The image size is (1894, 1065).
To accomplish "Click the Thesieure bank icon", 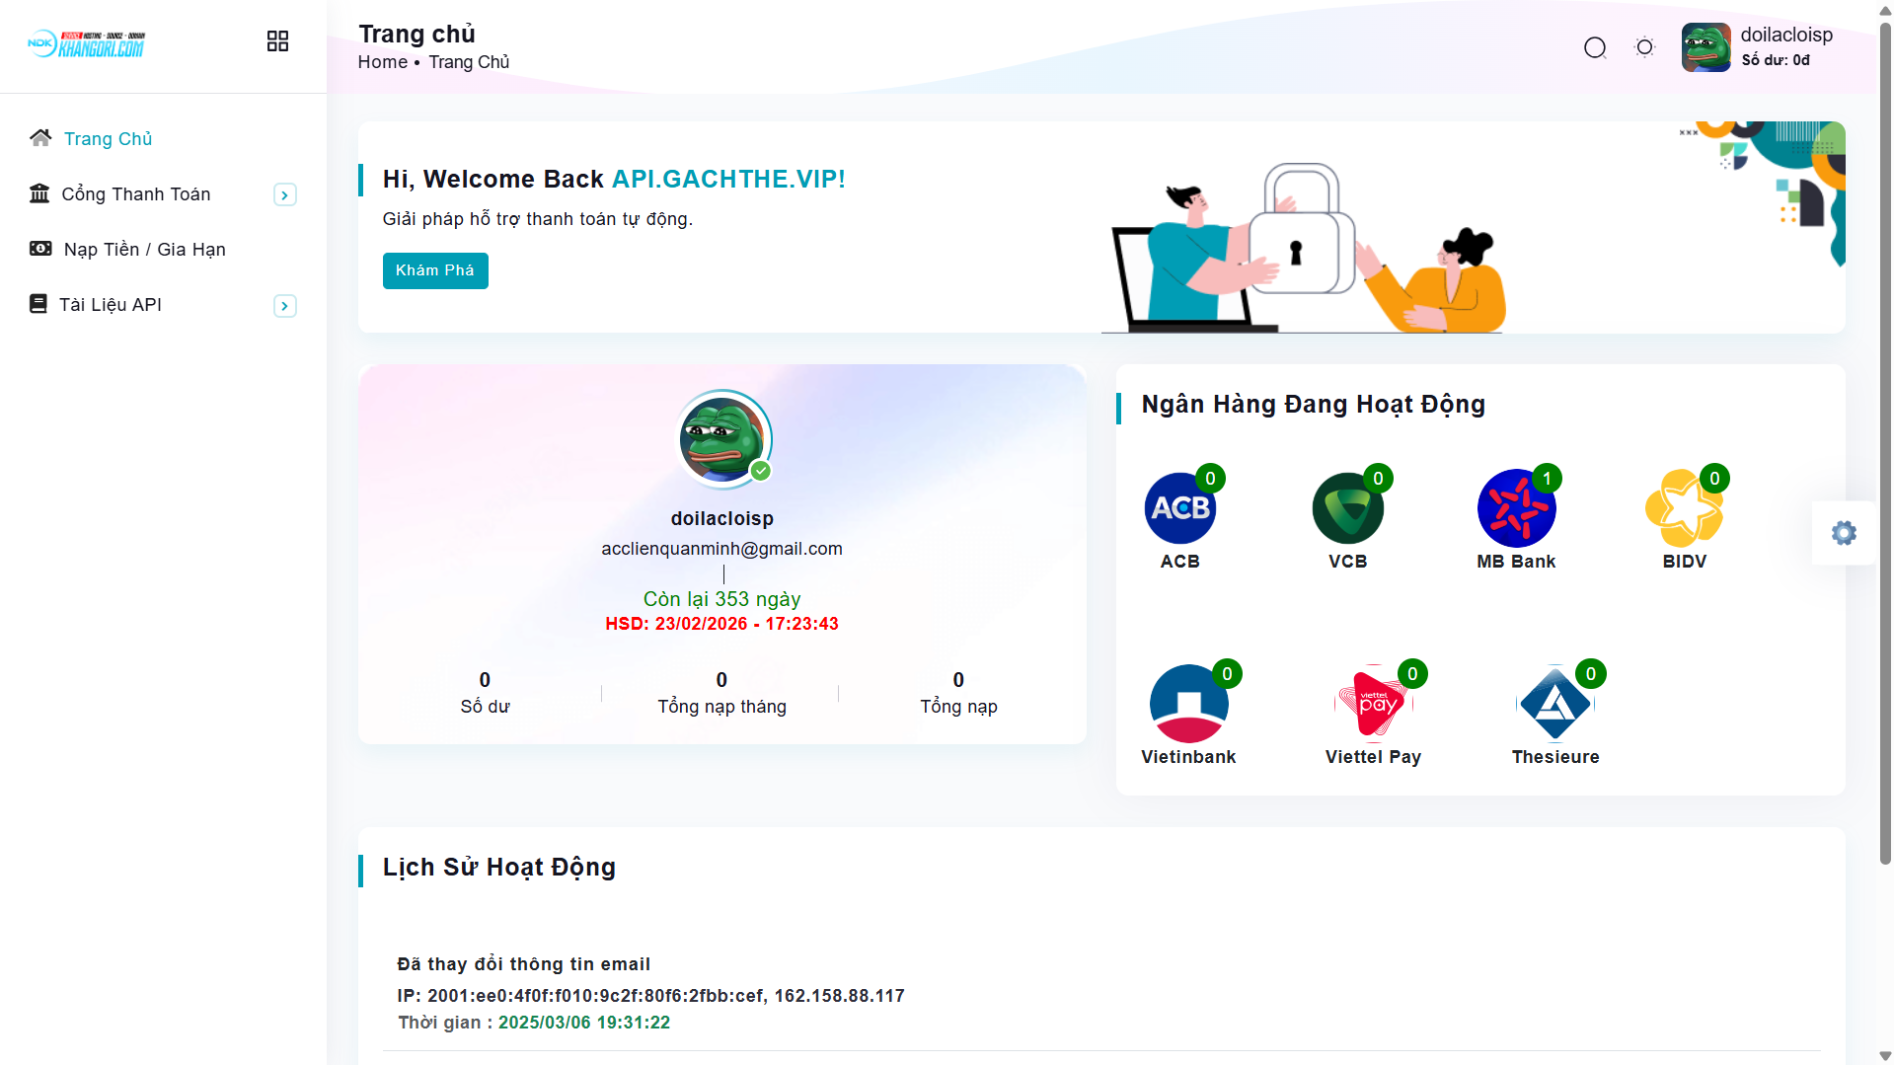I will coord(1555,706).
